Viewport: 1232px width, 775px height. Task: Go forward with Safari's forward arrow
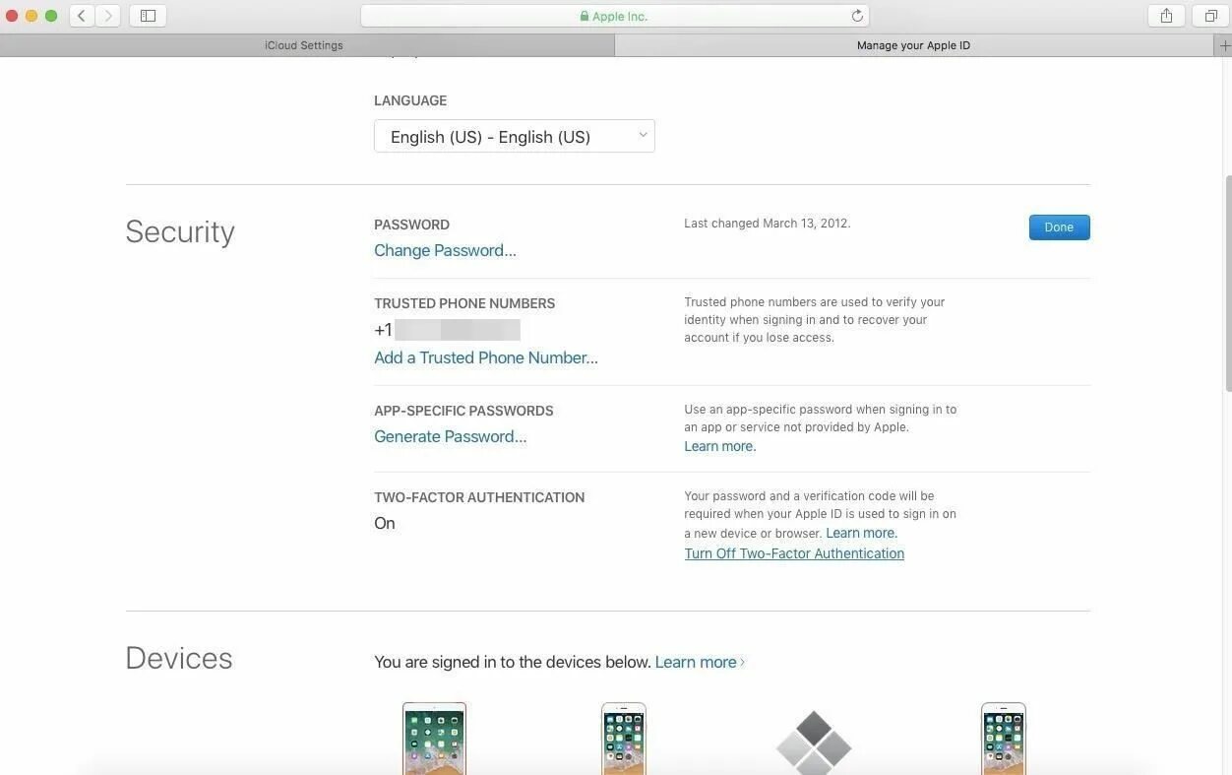click(x=108, y=16)
